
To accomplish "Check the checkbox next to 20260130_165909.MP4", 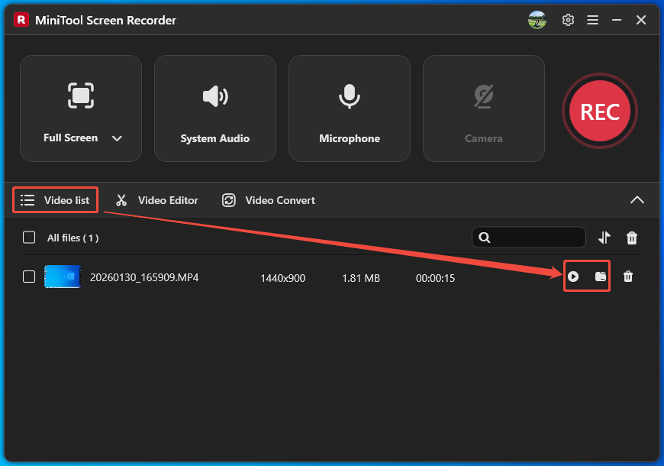I will (29, 277).
